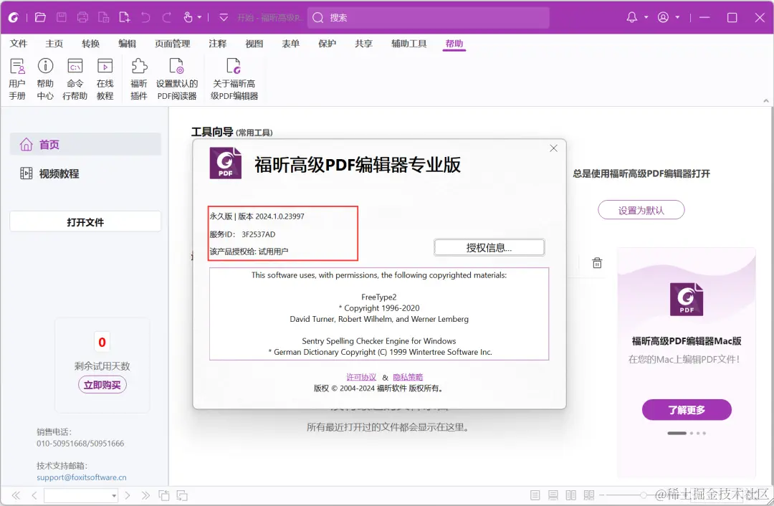Screen dimensions: 774x506
Task: Go to the last page arrow
Action: [x=145, y=495]
